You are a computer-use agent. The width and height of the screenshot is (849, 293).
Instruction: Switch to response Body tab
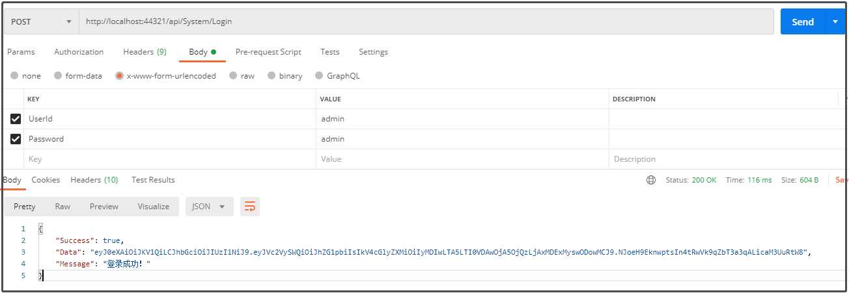click(x=12, y=180)
